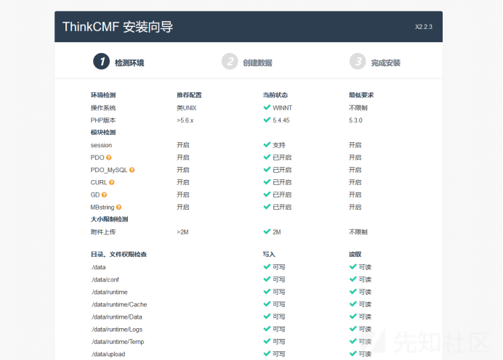Click the PDO help question icon
Image resolution: width=503 pixels, height=360 pixels.
point(109,157)
